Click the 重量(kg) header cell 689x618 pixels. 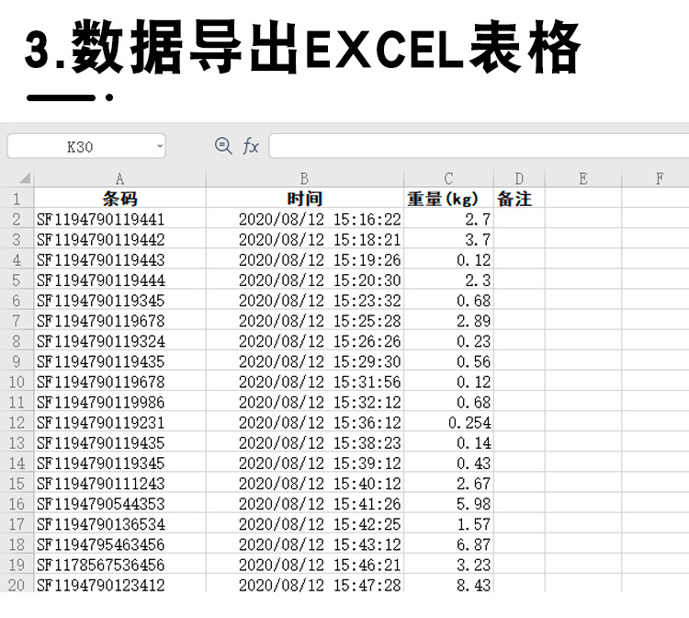coord(448,199)
